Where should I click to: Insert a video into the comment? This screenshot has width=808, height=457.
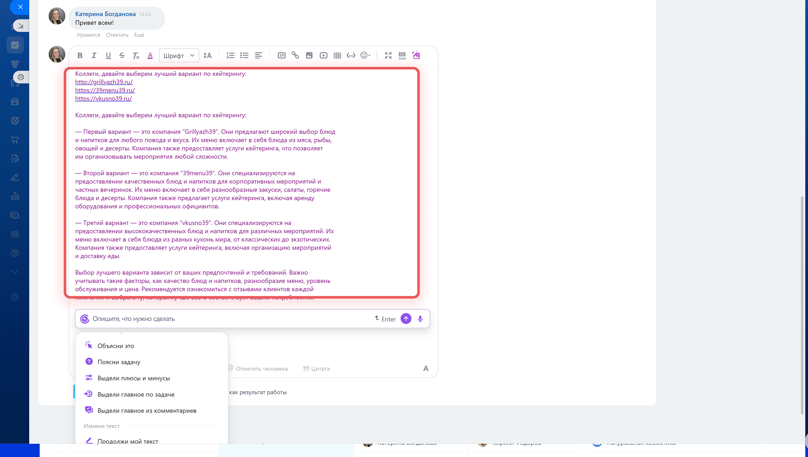click(323, 56)
